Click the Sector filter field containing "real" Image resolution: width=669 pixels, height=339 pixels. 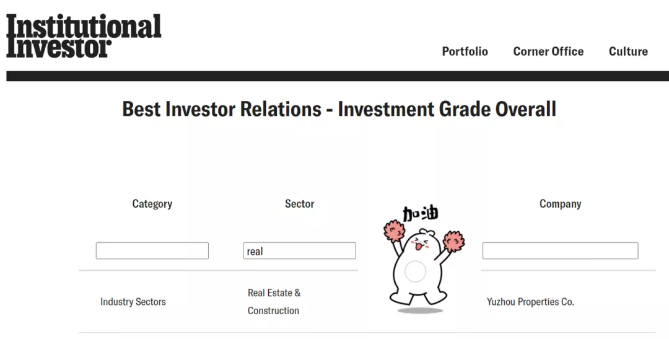coord(299,251)
